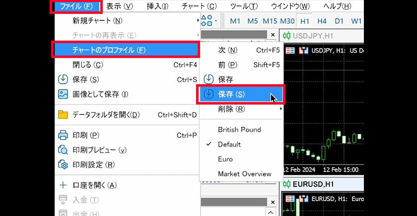This screenshot has height=216, width=417.
Task: Click save icon on highlighted 保存 (S)
Action: coord(209,94)
